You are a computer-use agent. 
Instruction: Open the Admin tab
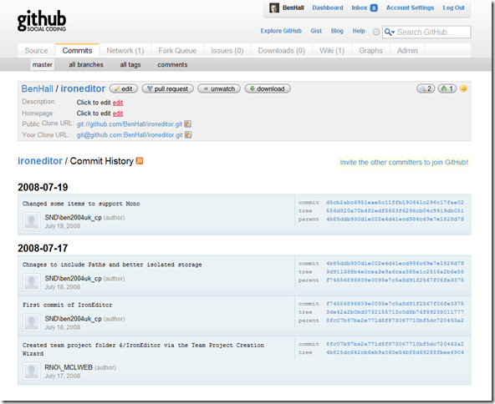(407, 51)
